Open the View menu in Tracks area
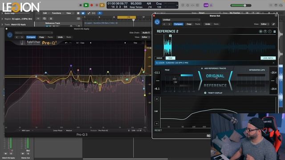Image resolution: width=285 pixels, height=160 pixels. pyautogui.click(x=69, y=13)
